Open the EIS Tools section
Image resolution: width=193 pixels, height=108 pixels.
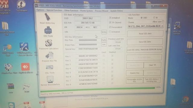click(x=48, y=31)
